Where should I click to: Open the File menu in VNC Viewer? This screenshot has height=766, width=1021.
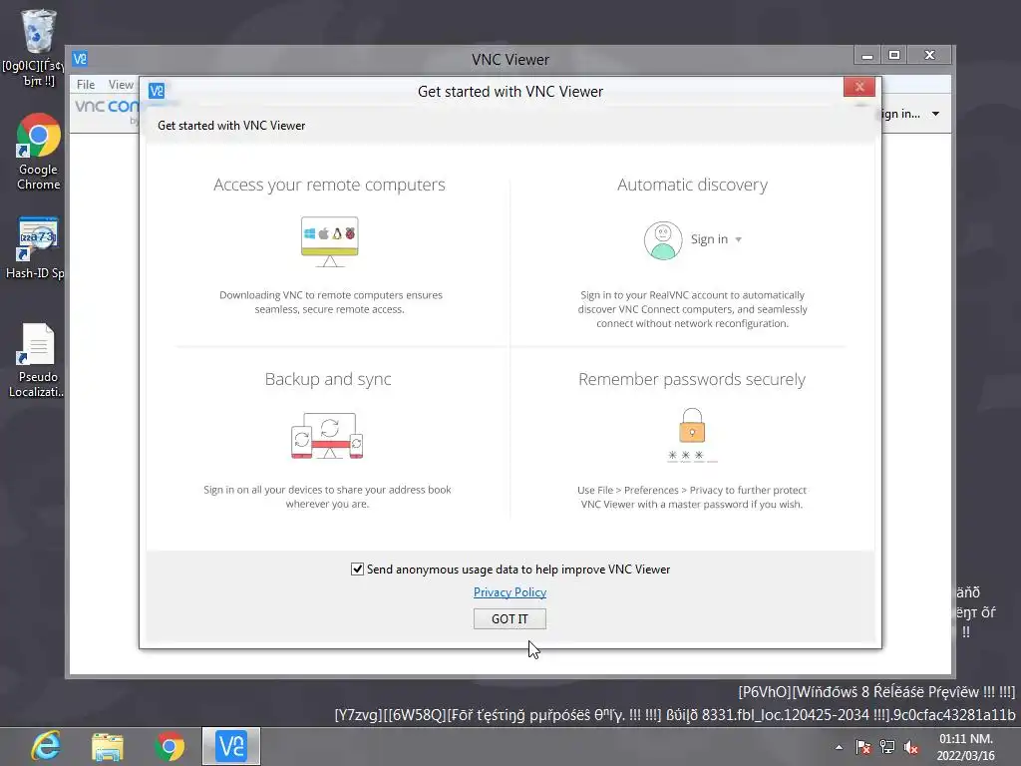[86, 85]
